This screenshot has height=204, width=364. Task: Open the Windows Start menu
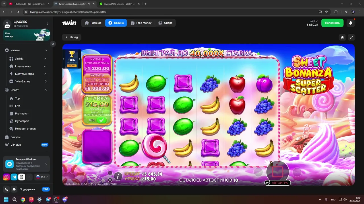click(x=6, y=199)
